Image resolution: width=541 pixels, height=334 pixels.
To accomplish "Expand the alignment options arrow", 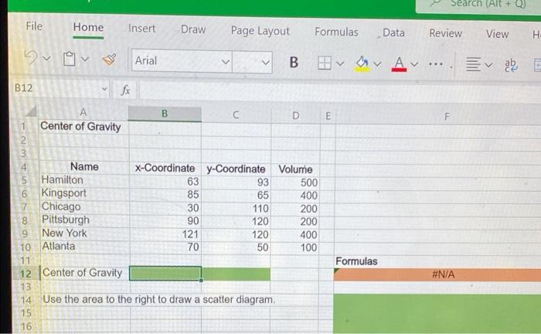I will (488, 65).
